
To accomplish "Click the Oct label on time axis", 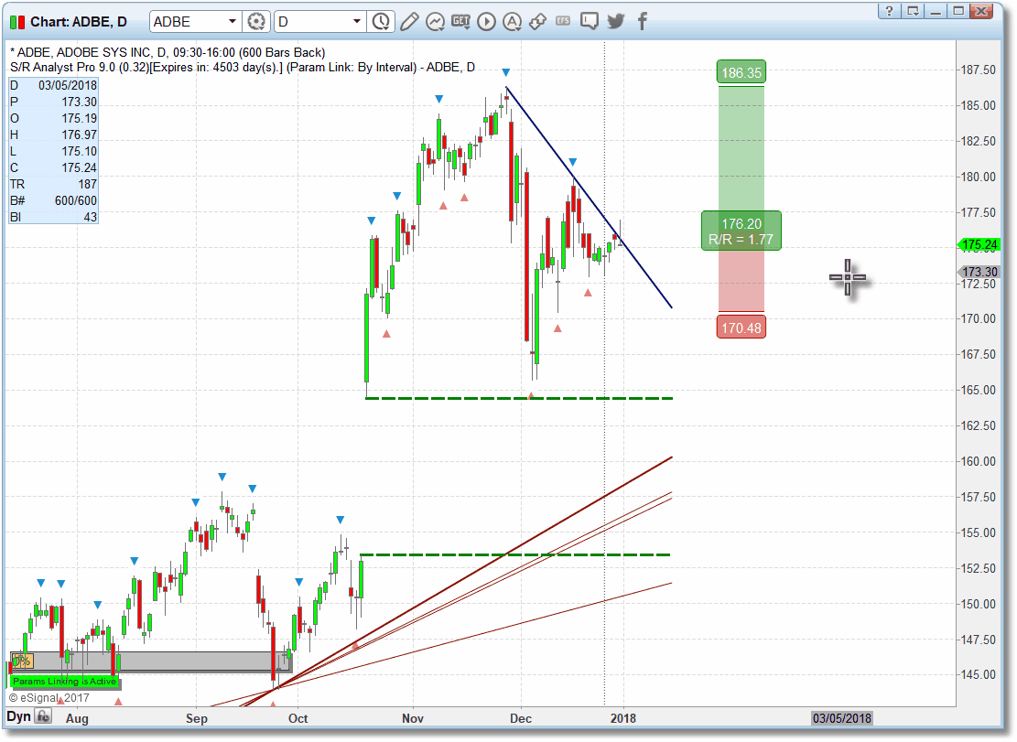I will point(298,719).
